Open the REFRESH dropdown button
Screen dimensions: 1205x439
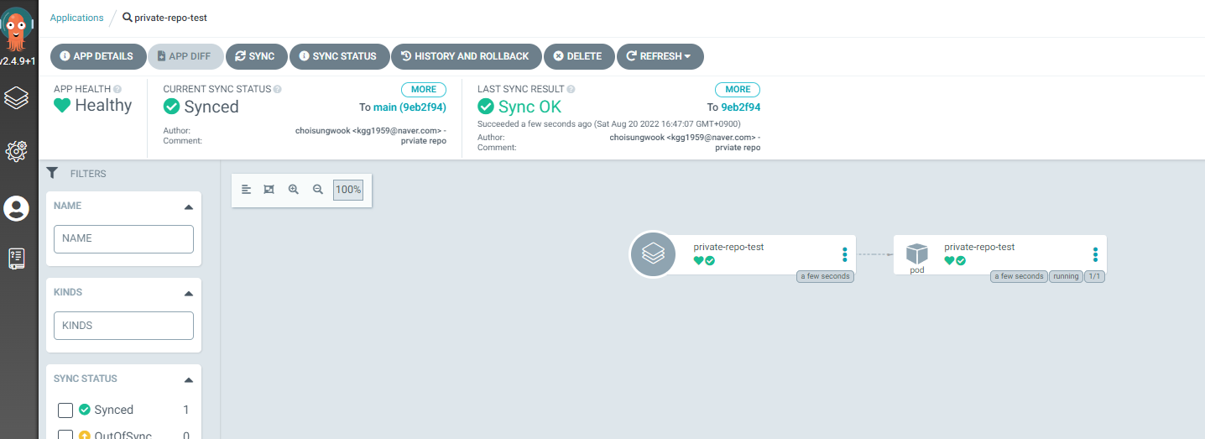point(660,56)
